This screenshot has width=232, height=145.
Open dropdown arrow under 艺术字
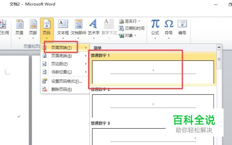(94, 38)
